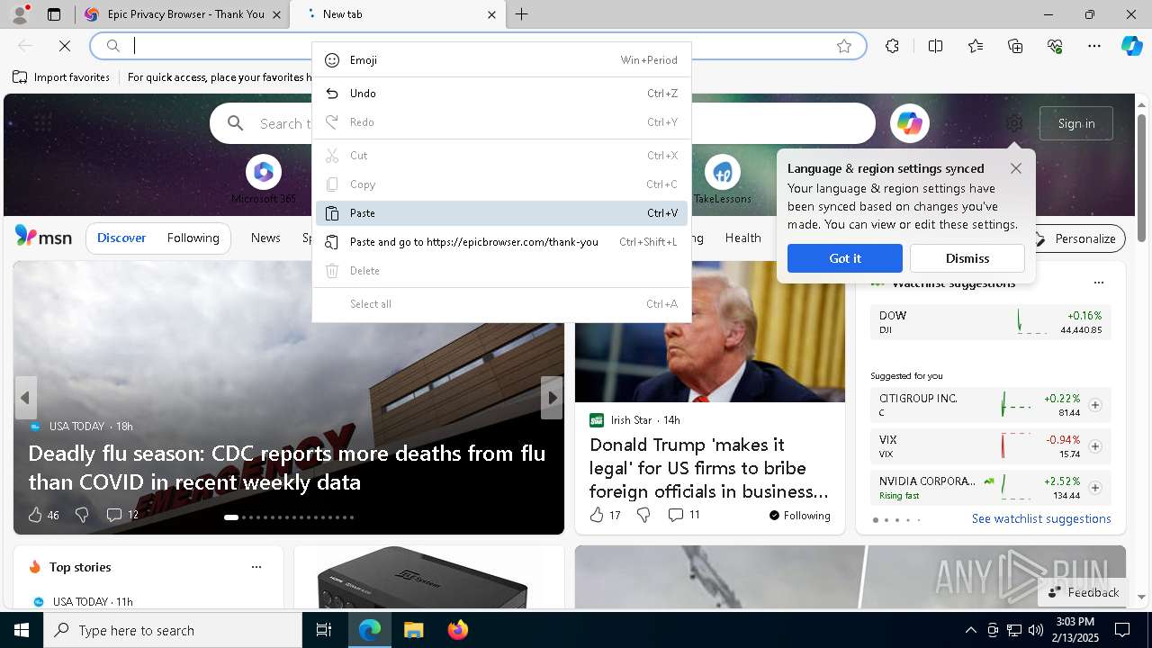This screenshot has width=1152, height=648.
Task: Add VIX to watchlist
Action: tap(1095, 446)
